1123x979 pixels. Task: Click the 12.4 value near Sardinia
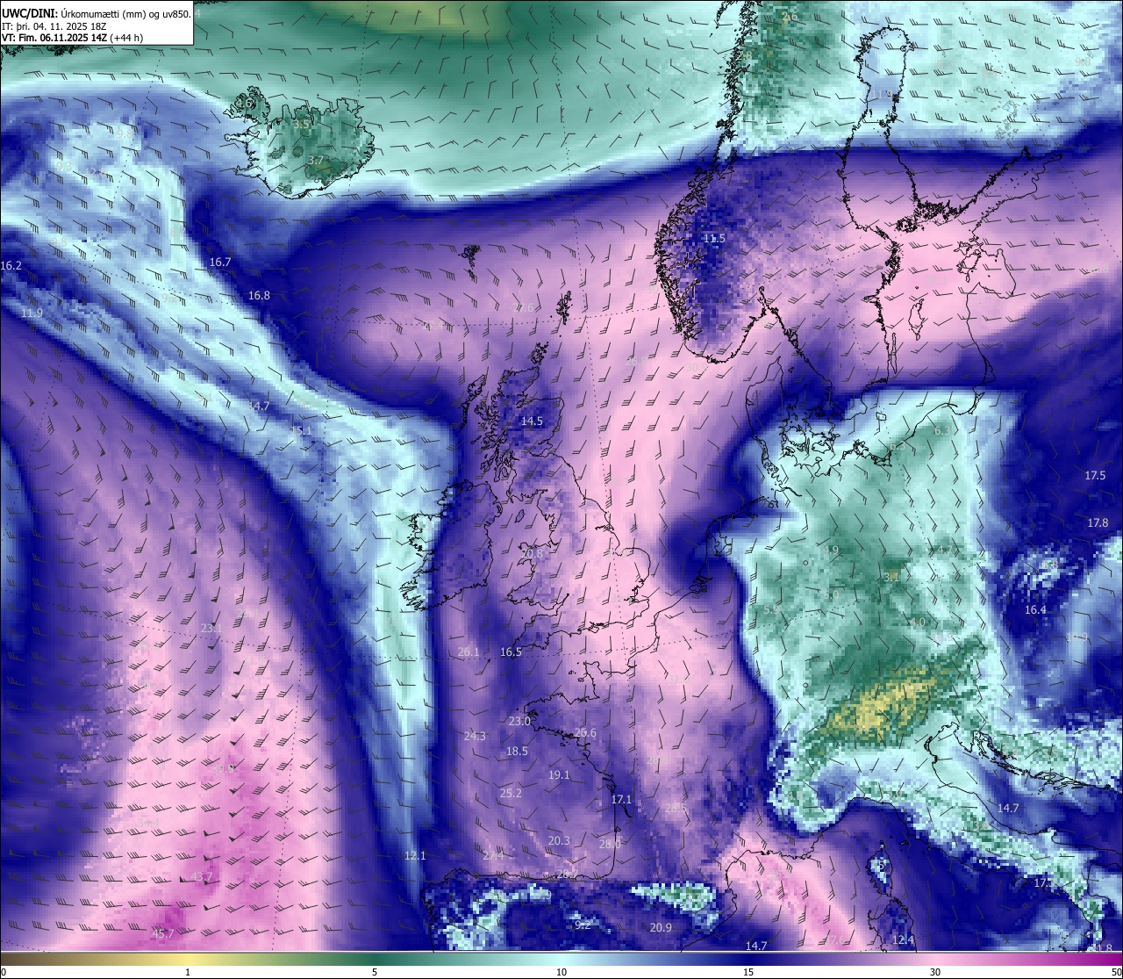point(903,940)
